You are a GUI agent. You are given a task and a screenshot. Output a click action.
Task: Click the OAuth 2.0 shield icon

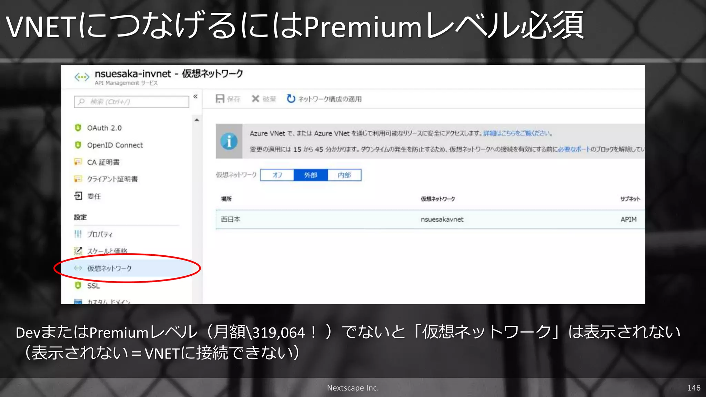coord(78,128)
